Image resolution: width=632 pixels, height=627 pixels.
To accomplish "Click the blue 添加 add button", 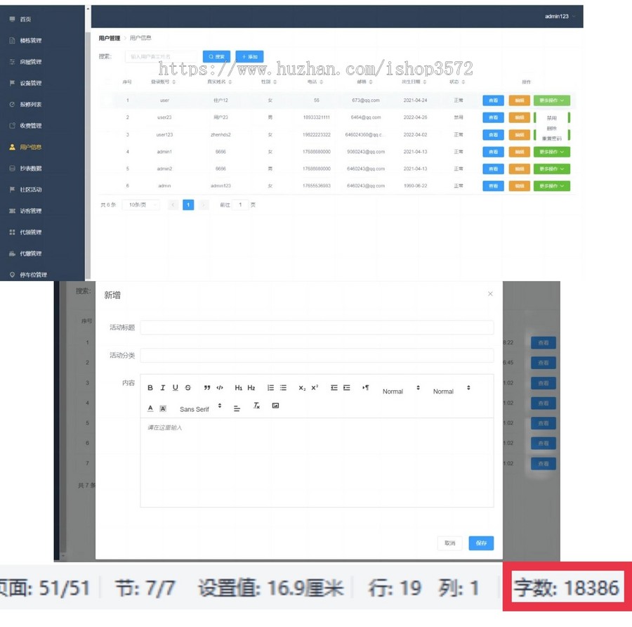I will pos(249,56).
